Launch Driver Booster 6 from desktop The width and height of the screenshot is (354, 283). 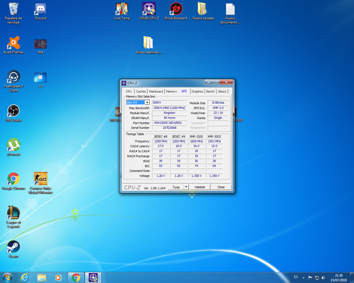(x=176, y=11)
